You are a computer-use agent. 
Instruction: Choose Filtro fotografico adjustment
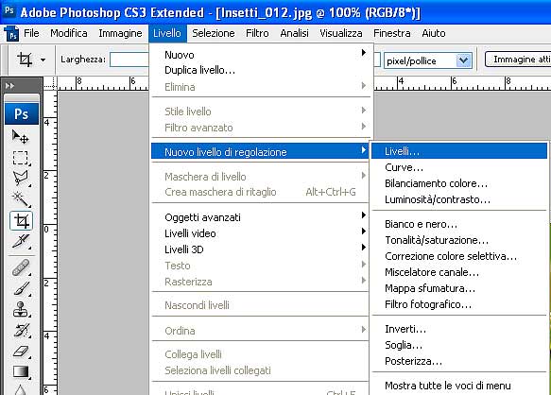click(459, 304)
